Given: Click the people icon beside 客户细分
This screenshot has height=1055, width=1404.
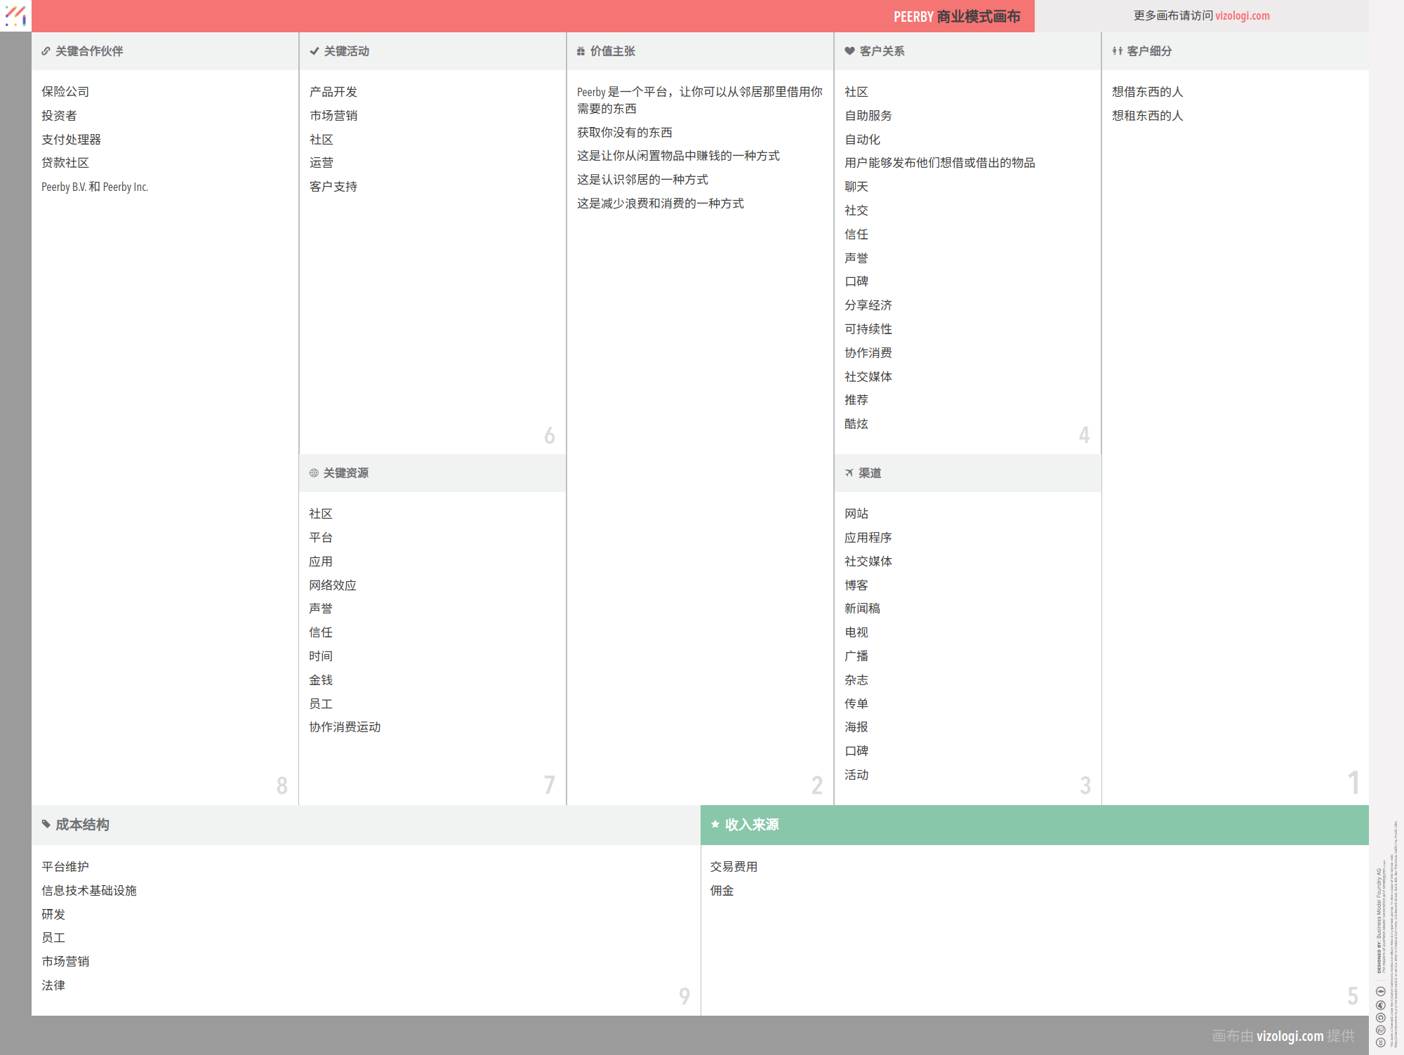Looking at the screenshot, I should 1117,51.
